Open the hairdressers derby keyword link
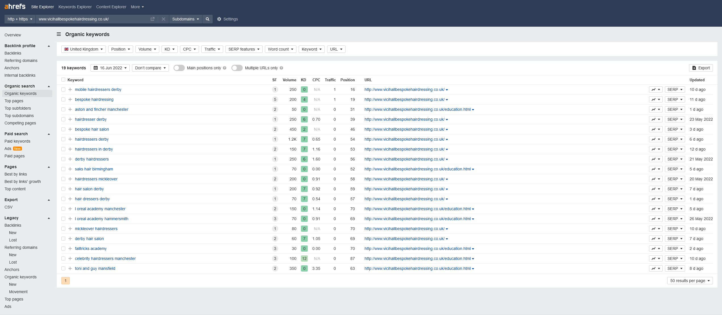Image resolution: width=722 pixels, height=315 pixels. (x=91, y=139)
